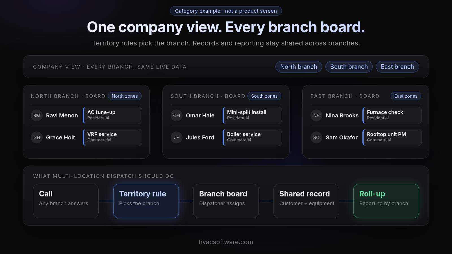
Task: Click the NB avatar for Nina Brooks
Action: (316, 115)
